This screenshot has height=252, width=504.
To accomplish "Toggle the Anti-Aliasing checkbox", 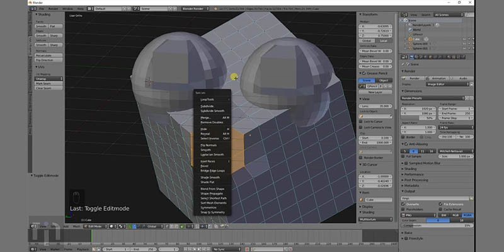I will 406,144.
